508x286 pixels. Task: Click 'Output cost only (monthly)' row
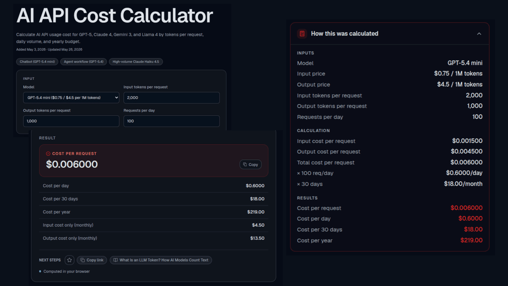(x=154, y=238)
